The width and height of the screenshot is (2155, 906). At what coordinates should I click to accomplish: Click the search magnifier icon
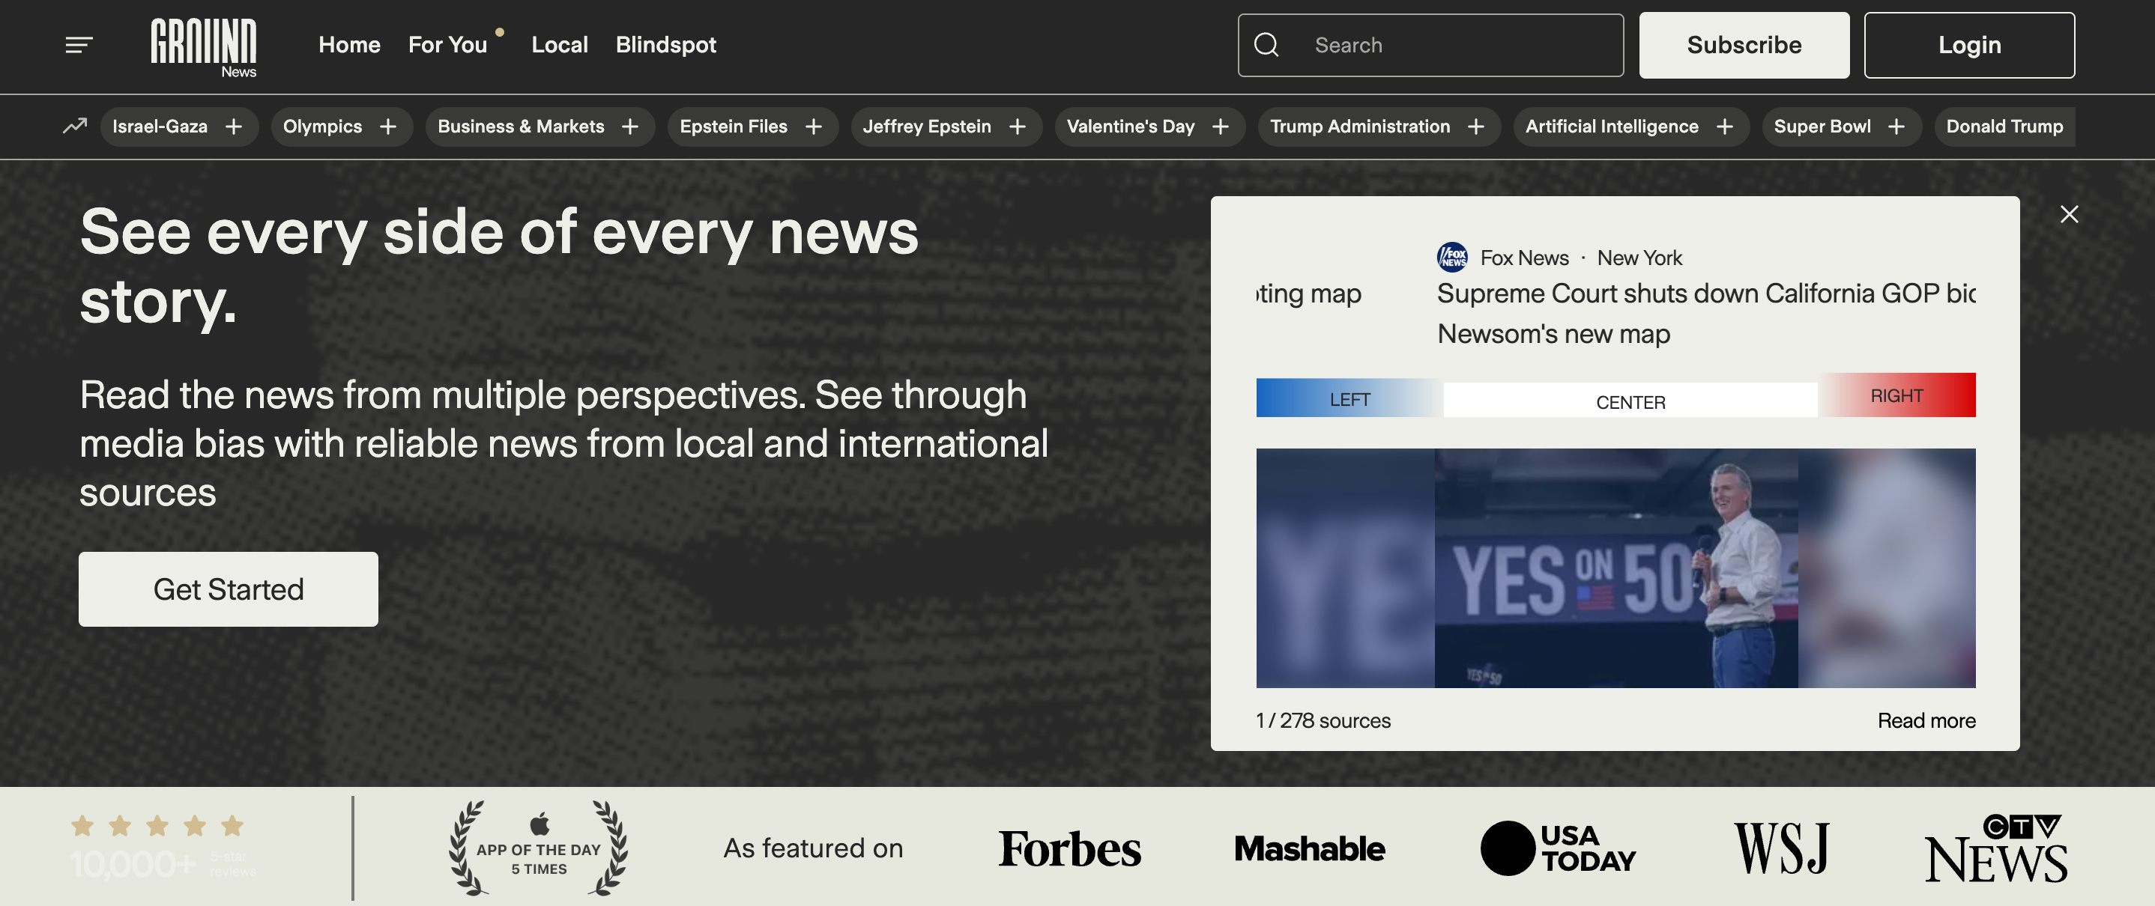pyautogui.click(x=1266, y=45)
